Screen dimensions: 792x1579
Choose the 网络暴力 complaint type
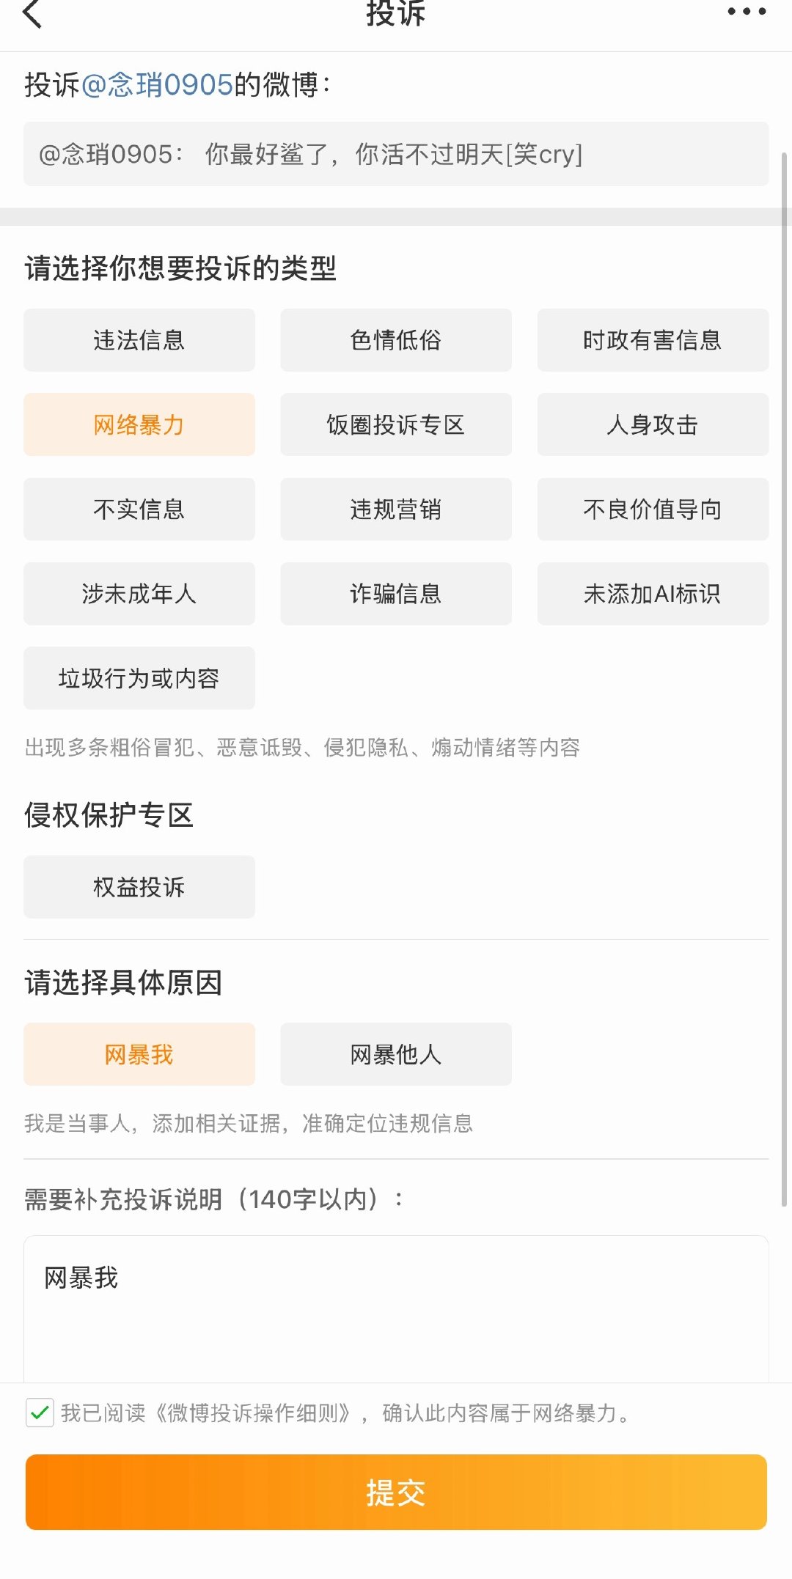[139, 424]
